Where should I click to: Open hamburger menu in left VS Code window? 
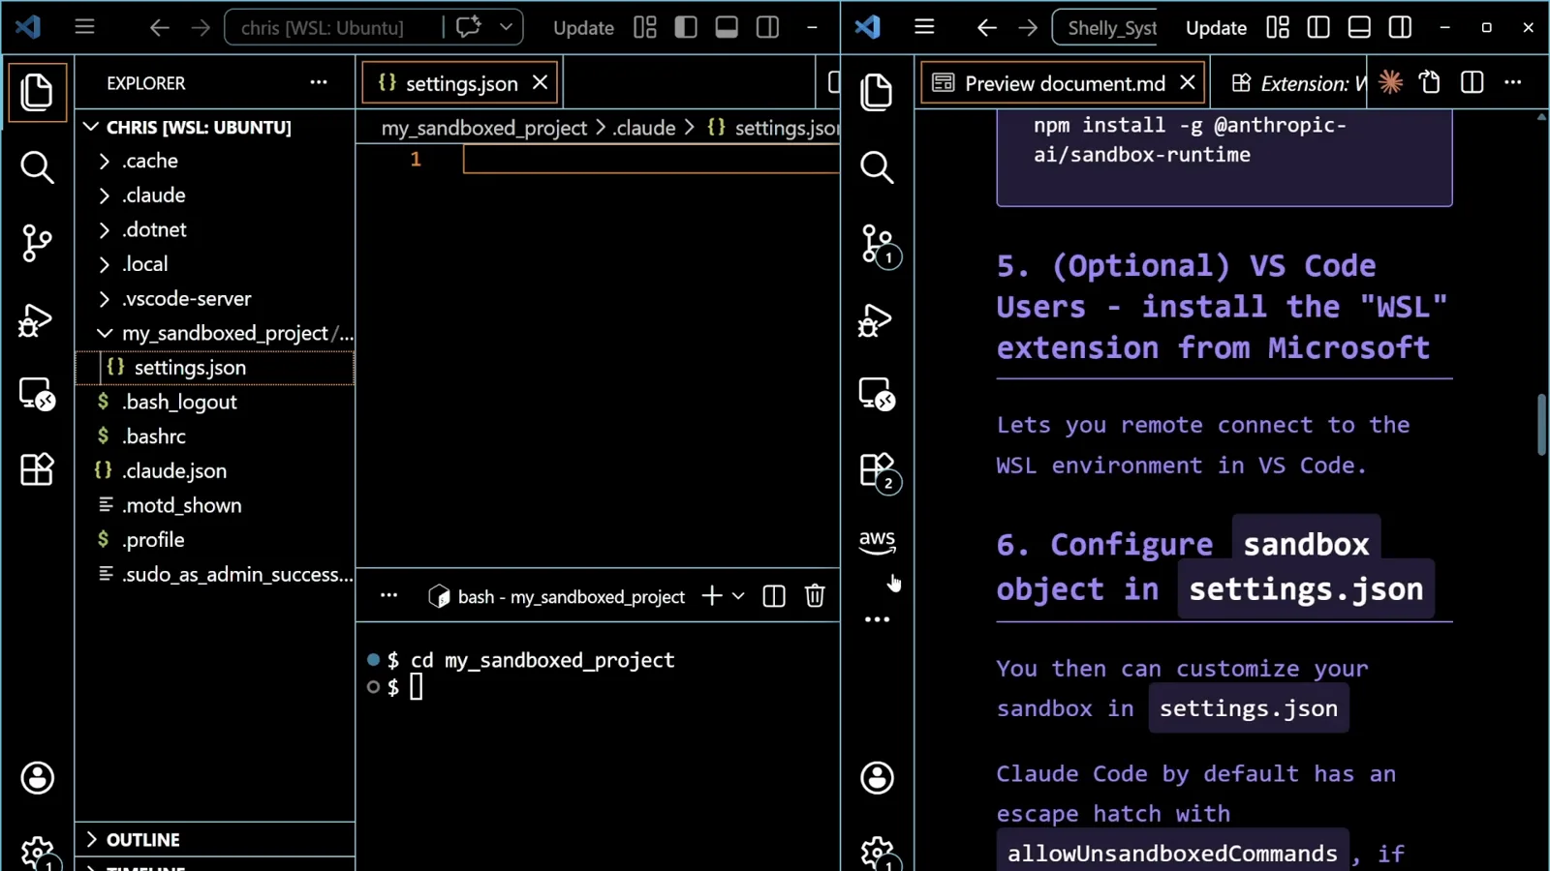coord(85,27)
